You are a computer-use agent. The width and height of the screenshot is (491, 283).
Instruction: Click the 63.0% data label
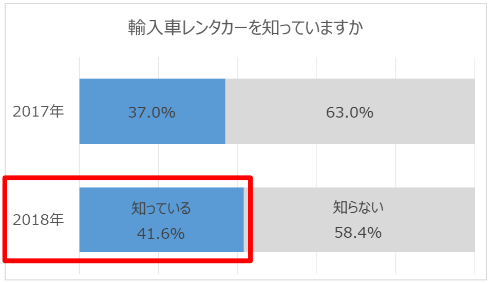(x=350, y=112)
